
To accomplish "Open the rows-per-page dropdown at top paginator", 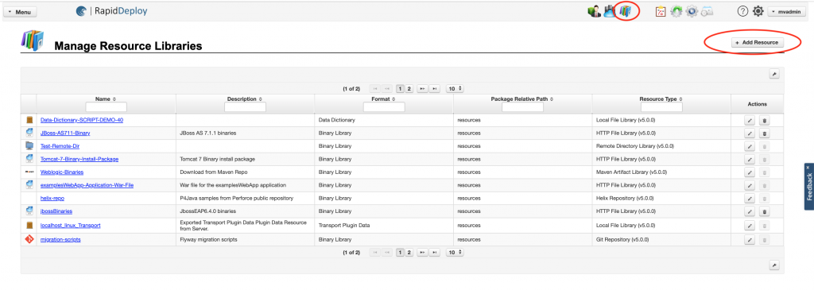I will click(455, 89).
